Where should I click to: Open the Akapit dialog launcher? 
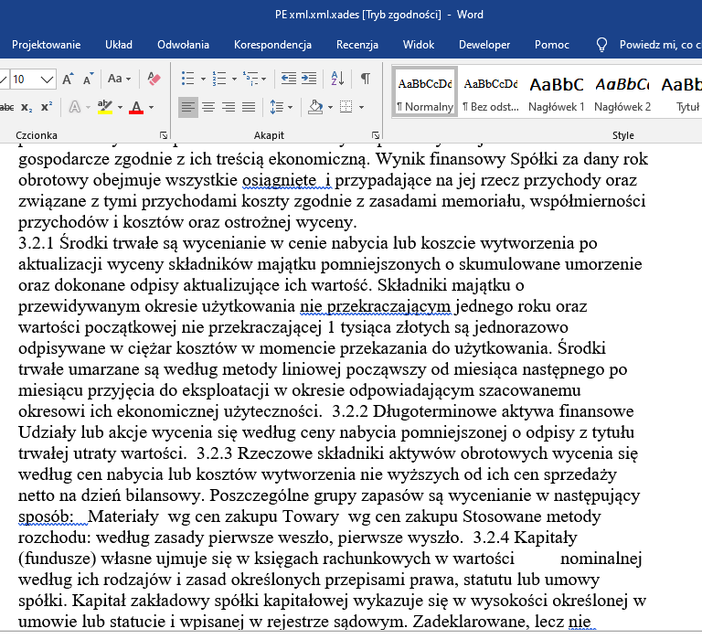[x=376, y=135]
